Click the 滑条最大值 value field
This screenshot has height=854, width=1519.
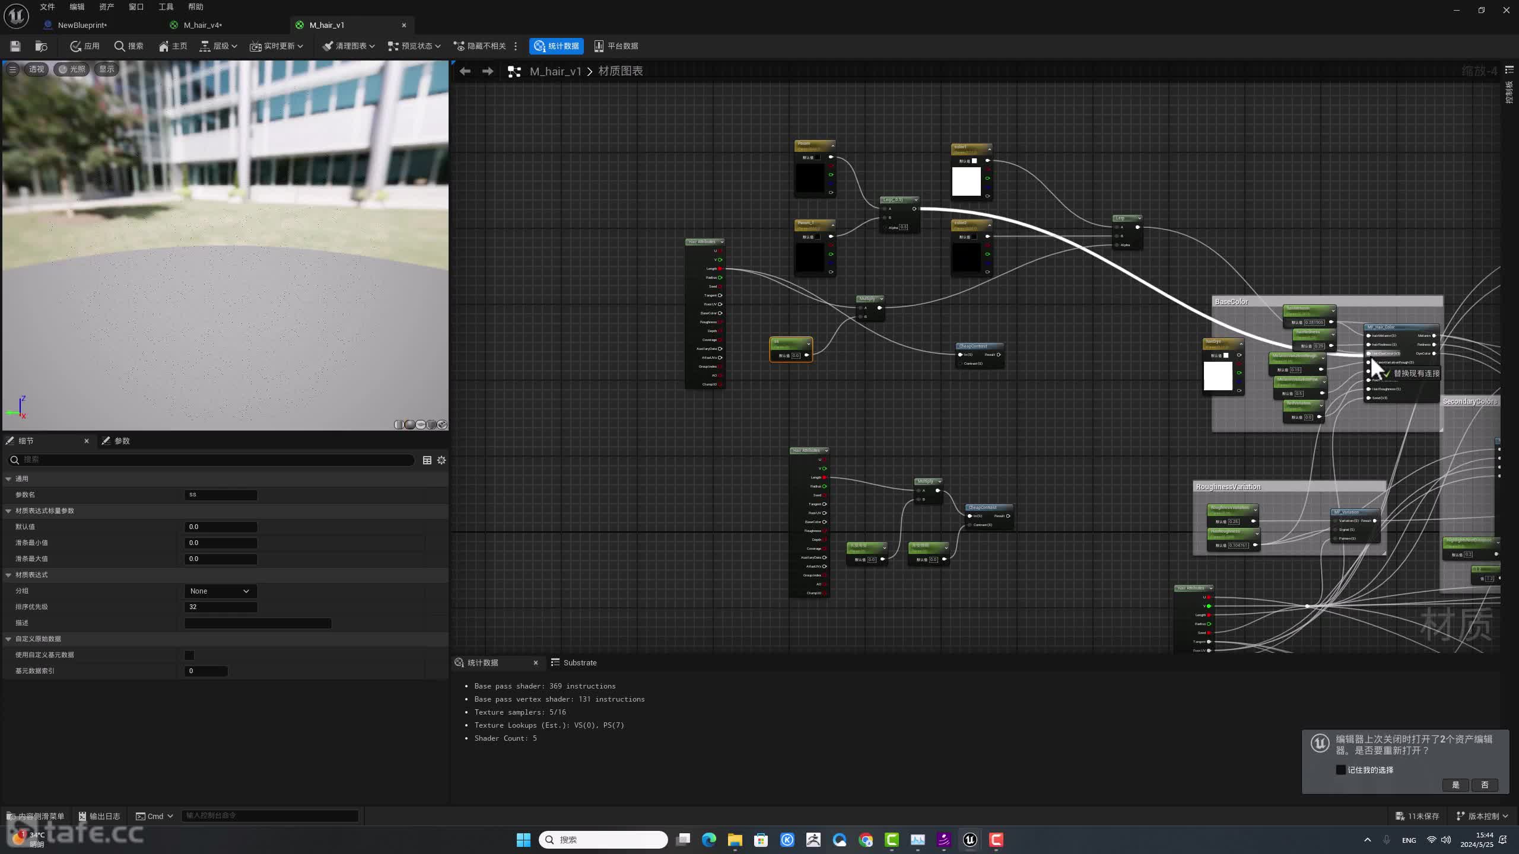click(221, 559)
